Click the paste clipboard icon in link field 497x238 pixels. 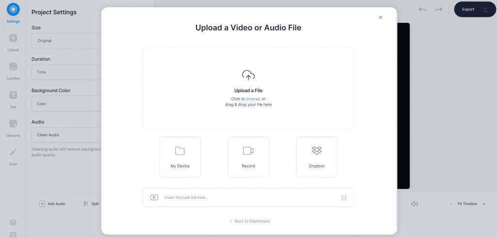click(344, 197)
